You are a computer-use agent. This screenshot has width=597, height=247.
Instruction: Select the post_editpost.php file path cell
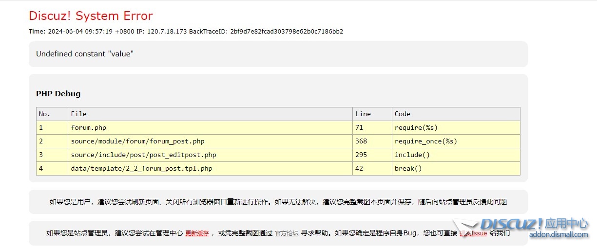pyautogui.click(x=143, y=155)
